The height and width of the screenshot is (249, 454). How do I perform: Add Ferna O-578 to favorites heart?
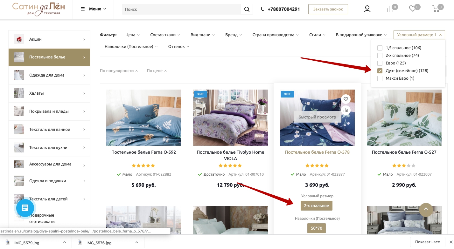tap(346, 99)
